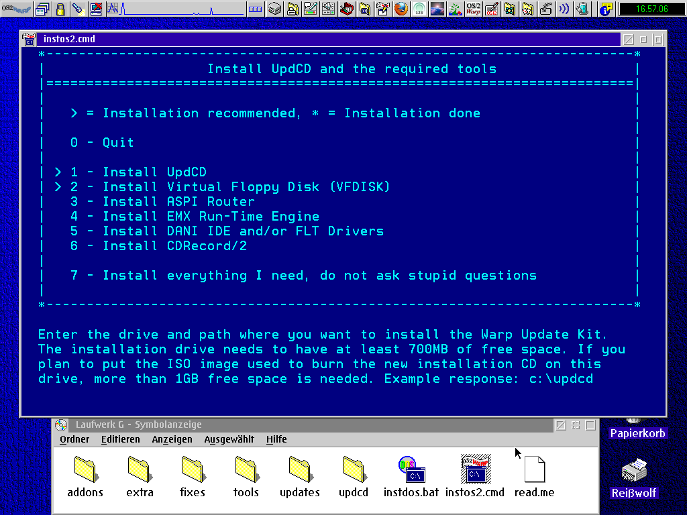
Task: Open the network folder icon
Action: [510, 9]
